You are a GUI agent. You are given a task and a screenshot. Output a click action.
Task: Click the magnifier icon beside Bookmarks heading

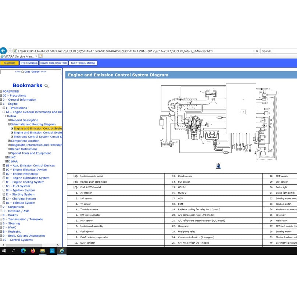[47, 86]
